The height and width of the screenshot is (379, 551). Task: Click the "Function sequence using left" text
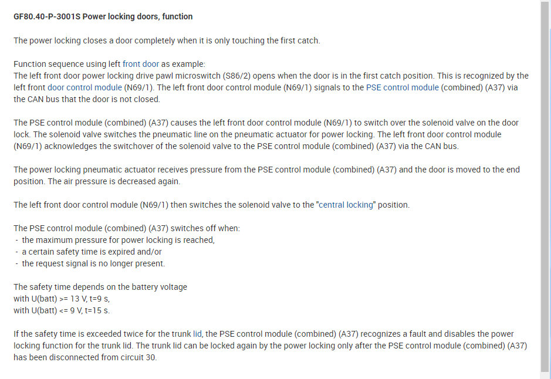[67, 64]
